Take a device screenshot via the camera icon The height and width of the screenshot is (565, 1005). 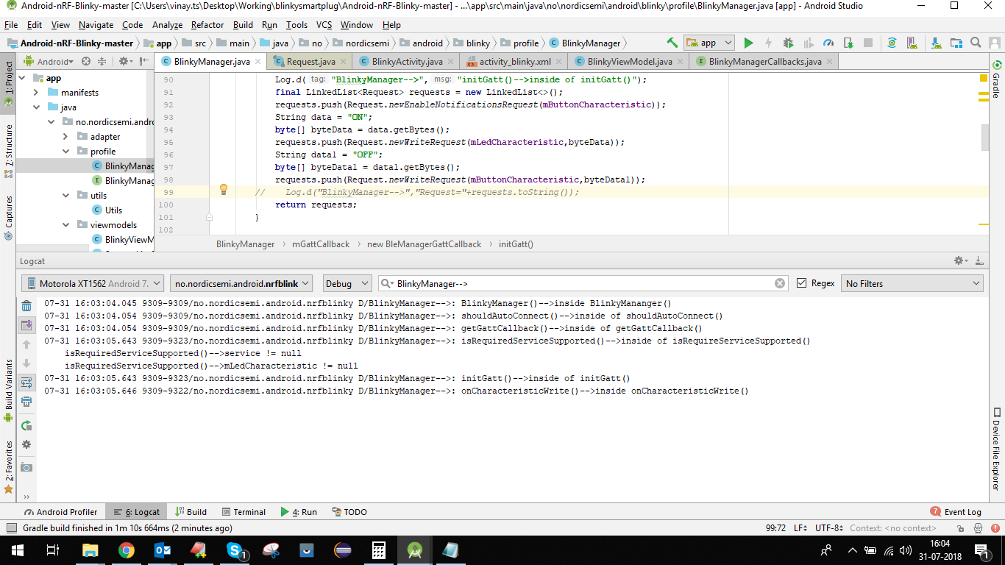pos(26,466)
